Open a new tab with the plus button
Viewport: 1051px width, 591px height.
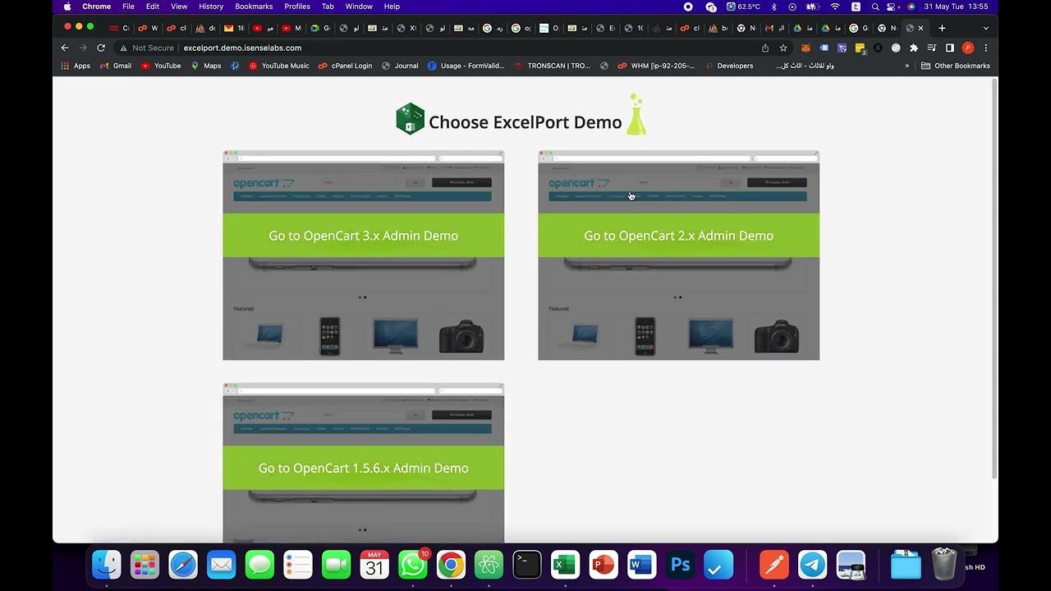pos(942,28)
